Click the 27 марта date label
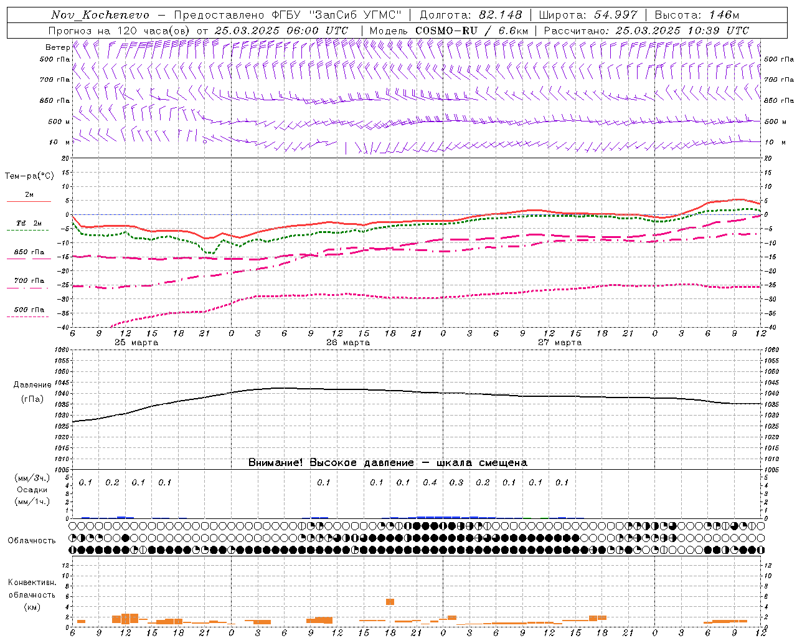This screenshot has height=638, width=797. [560, 343]
